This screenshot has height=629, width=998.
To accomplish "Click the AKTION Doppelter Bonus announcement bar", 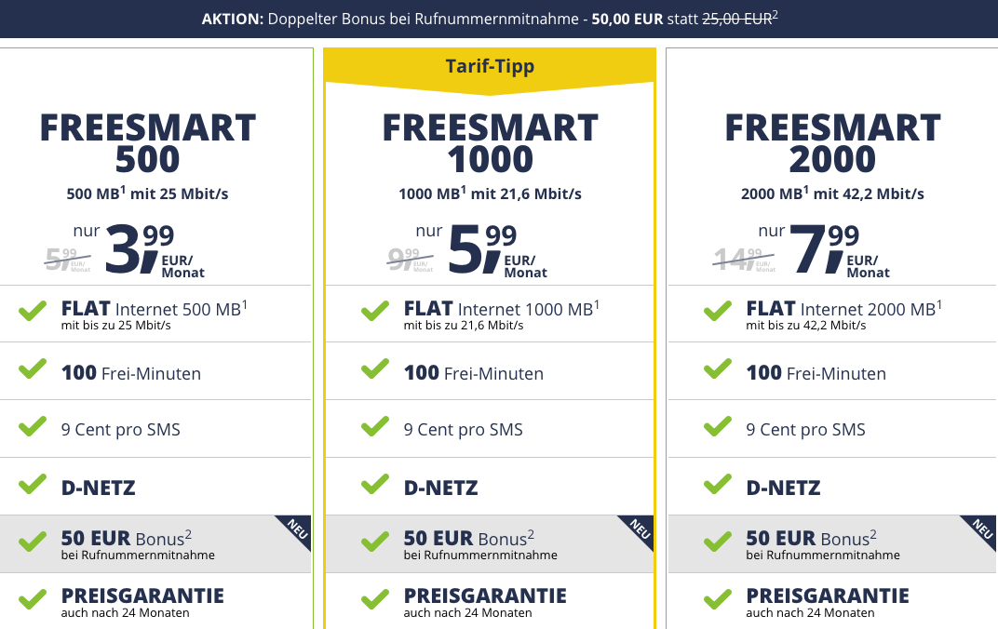I will [x=499, y=19].
